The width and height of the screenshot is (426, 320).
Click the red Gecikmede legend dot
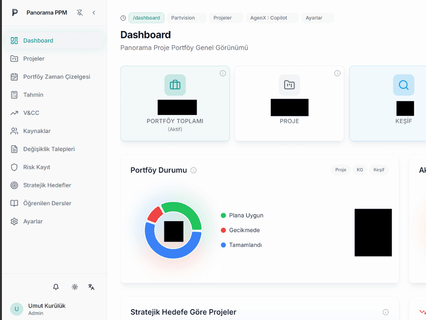[x=223, y=230]
